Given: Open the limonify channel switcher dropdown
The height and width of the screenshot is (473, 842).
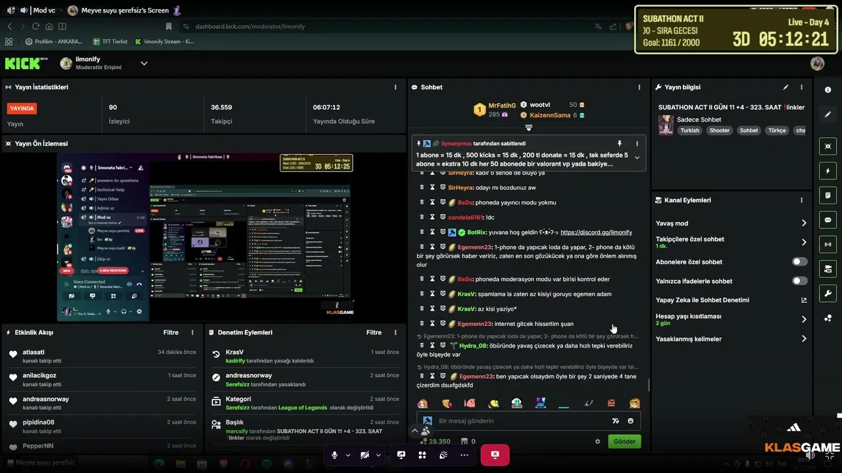Looking at the screenshot, I should pos(144,63).
